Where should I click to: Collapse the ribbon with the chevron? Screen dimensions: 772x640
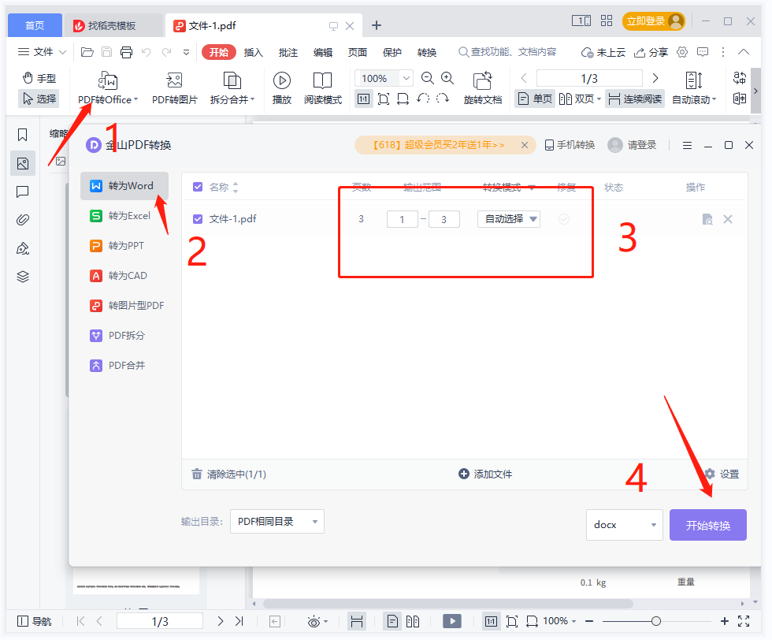(744, 52)
